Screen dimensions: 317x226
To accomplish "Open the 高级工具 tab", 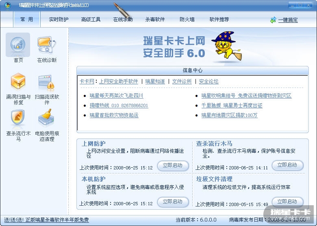I will tap(91, 20).
